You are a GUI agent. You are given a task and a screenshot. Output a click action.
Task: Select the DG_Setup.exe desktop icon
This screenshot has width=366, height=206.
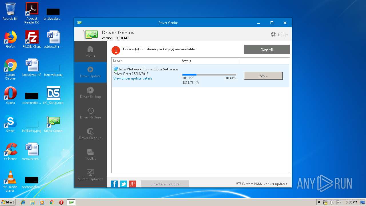coord(53,96)
